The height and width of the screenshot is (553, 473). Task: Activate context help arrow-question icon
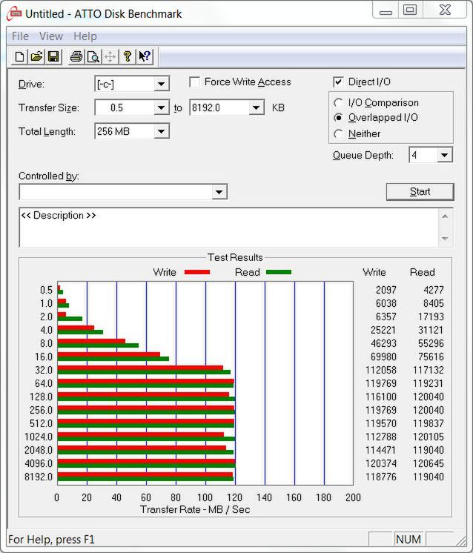pos(145,57)
